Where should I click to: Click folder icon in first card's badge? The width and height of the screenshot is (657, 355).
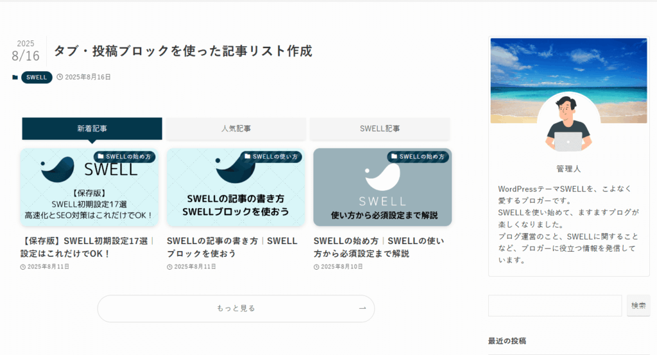click(x=101, y=156)
